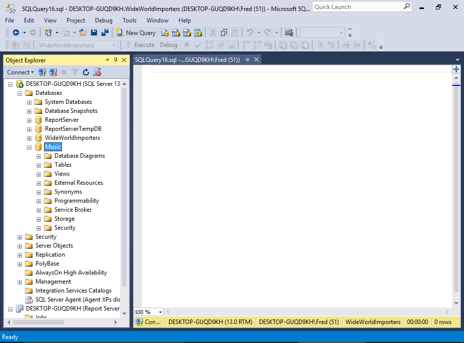Collapse the Music database node
The height and width of the screenshot is (343, 464).
click(29, 147)
